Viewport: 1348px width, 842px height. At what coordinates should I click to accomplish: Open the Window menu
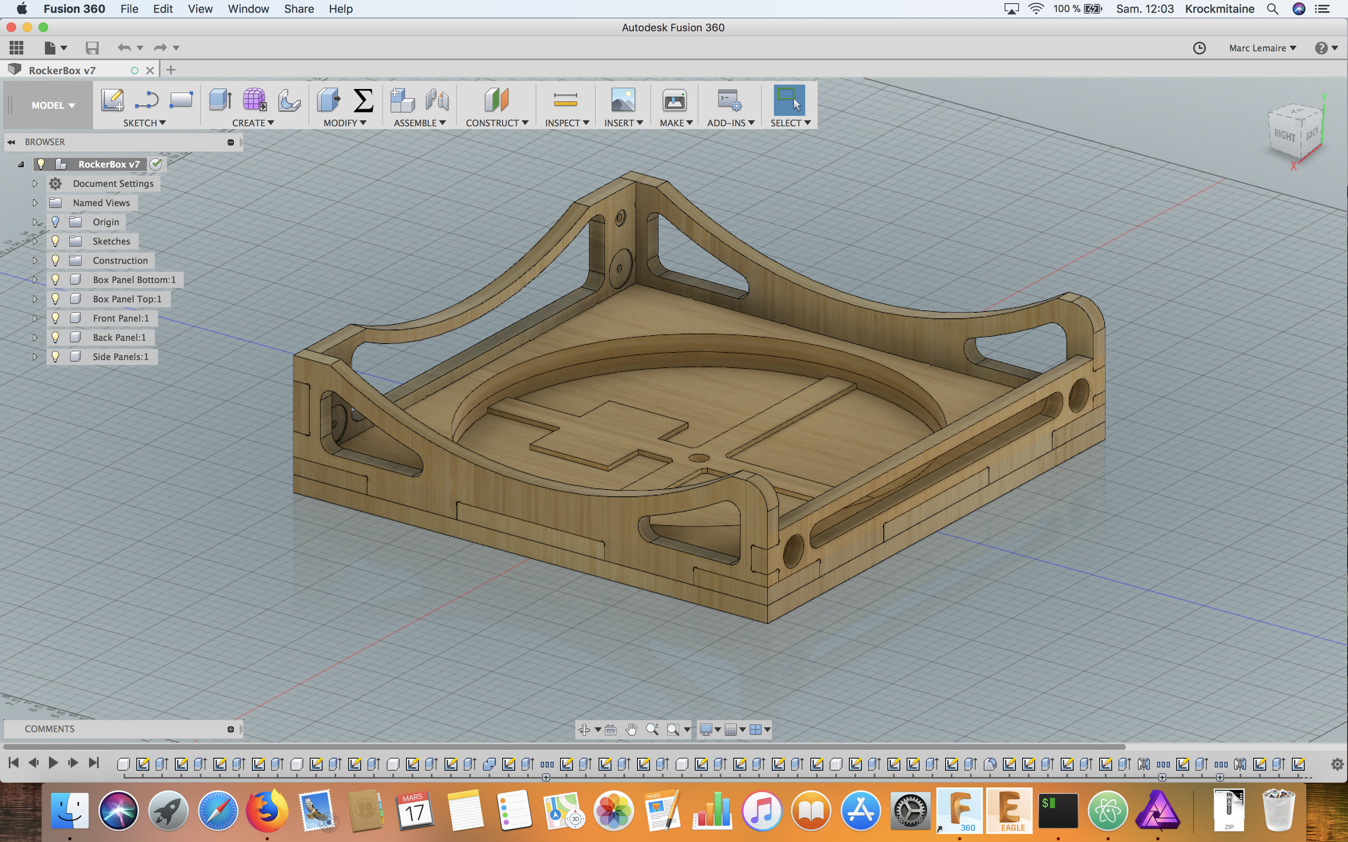pyautogui.click(x=248, y=9)
